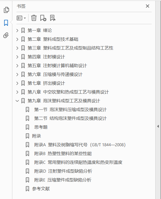The height and width of the screenshot is (199, 161).
Task: Click bookmark icon beside 第九章
Action: (x=23, y=101)
